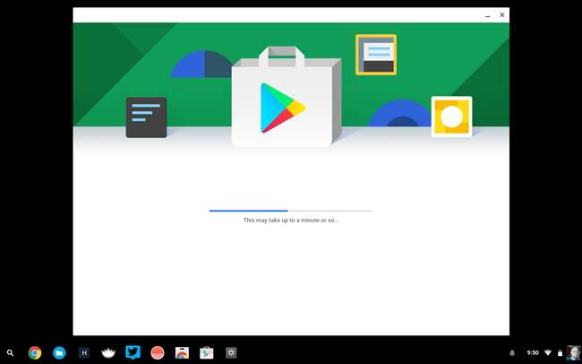This screenshot has width=582, height=364.
Task: Open the Settings gear in shelf
Action: pos(231,353)
